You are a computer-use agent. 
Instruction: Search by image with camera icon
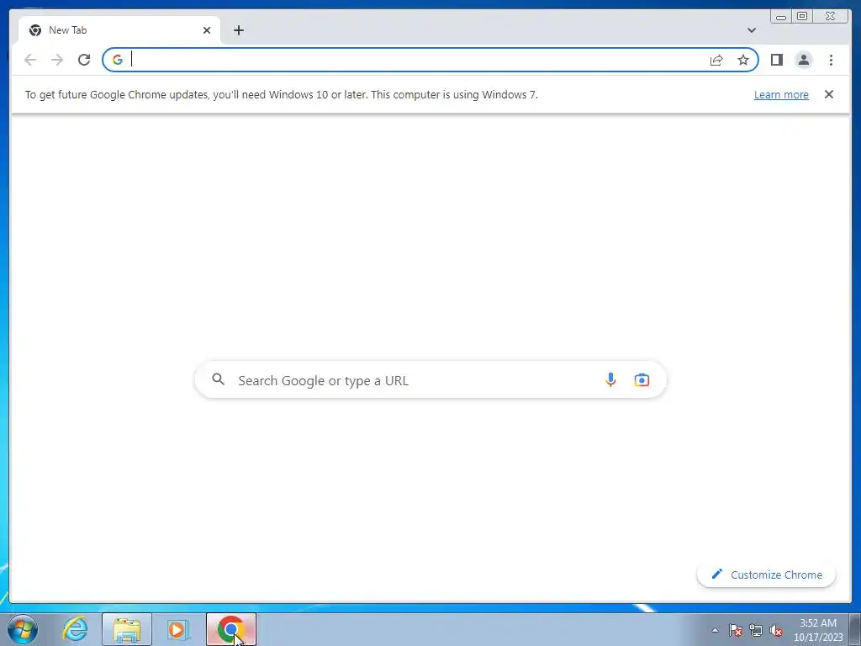click(x=642, y=379)
